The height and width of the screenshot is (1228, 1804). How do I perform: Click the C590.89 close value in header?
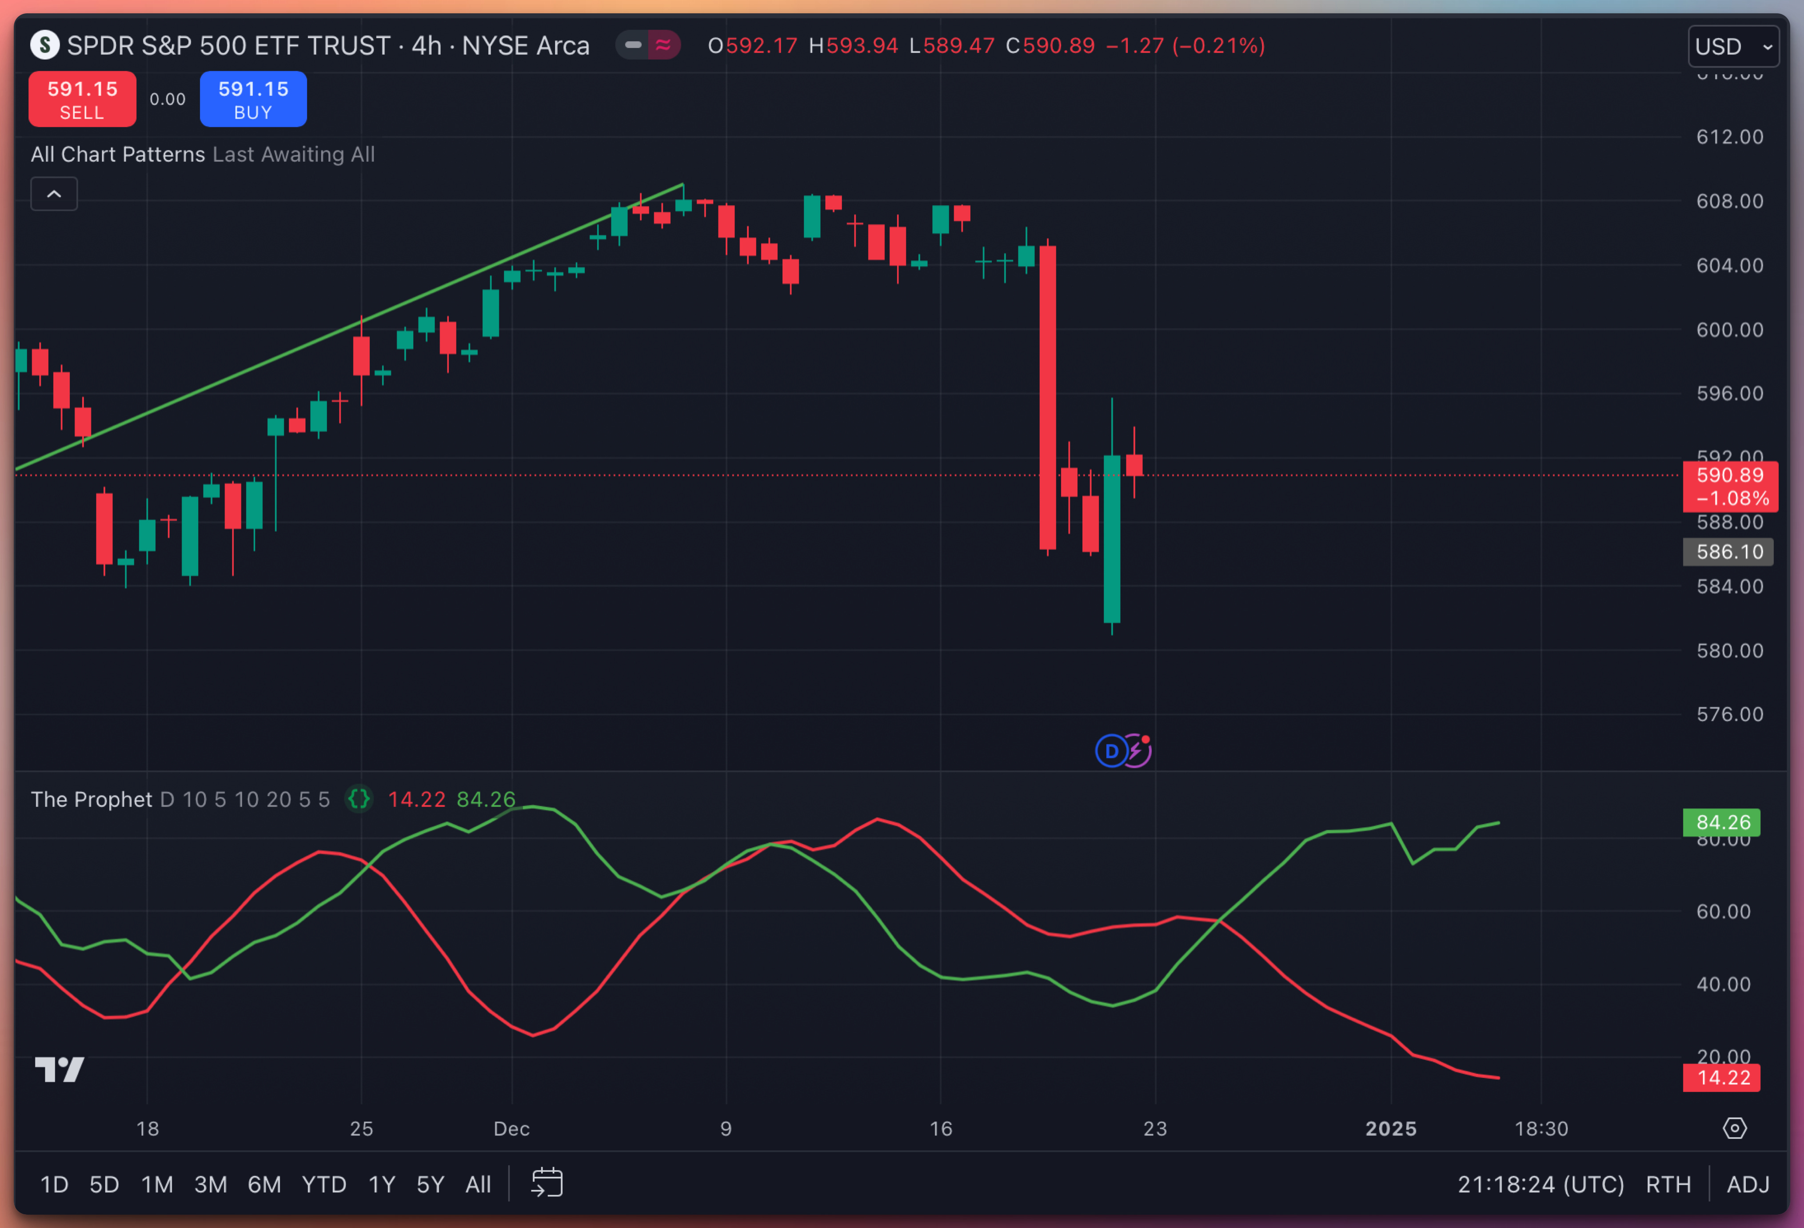point(1050,46)
